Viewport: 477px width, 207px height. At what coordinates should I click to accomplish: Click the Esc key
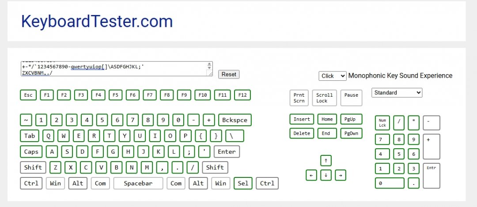coord(28,95)
